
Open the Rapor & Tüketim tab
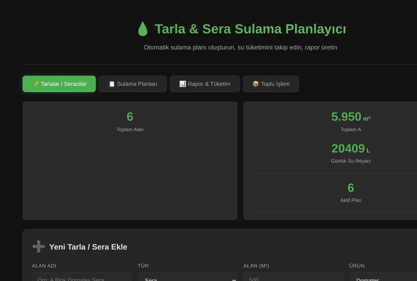pos(205,84)
